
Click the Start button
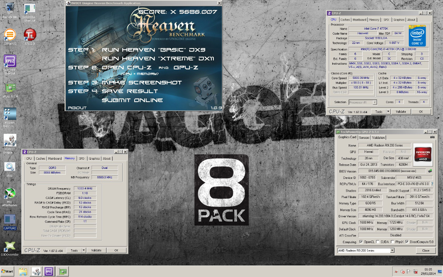pyautogui.click(x=7, y=271)
